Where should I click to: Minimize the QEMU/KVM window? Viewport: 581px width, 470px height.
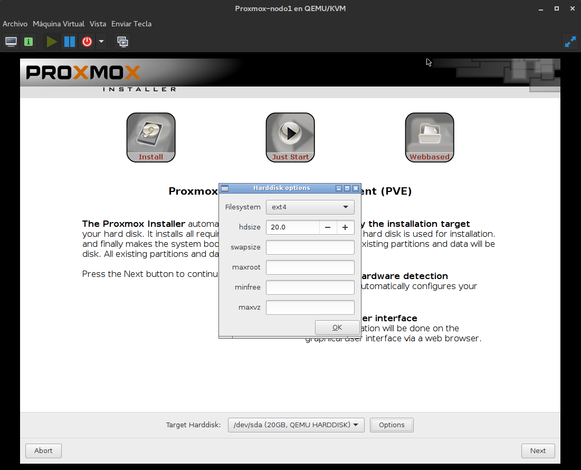pos(541,8)
